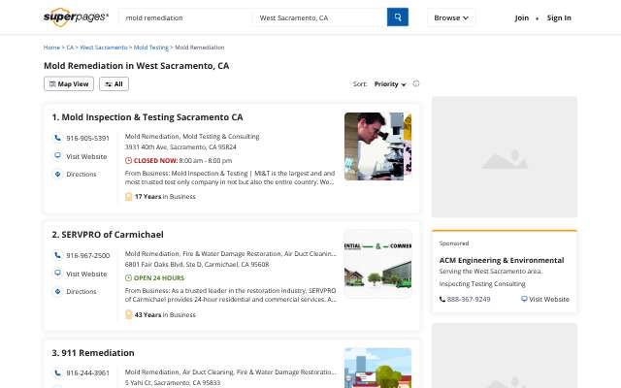Click website icon for SERVPRO of Carmichael
The width and height of the screenshot is (621, 388).
(58, 274)
